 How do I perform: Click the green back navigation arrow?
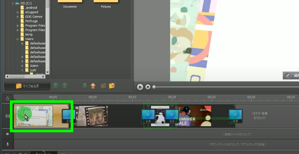pyautogui.click(x=56, y=86)
